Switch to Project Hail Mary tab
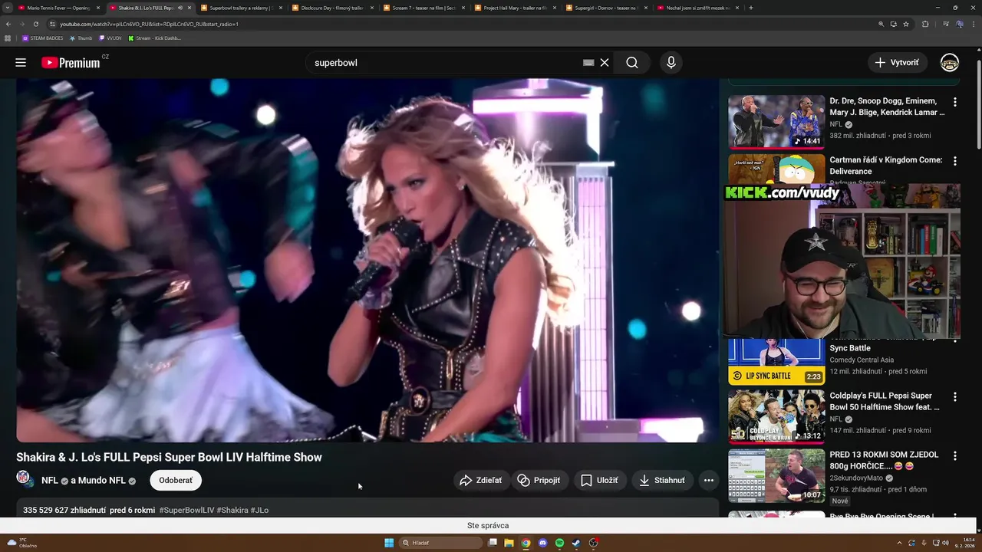 [515, 8]
